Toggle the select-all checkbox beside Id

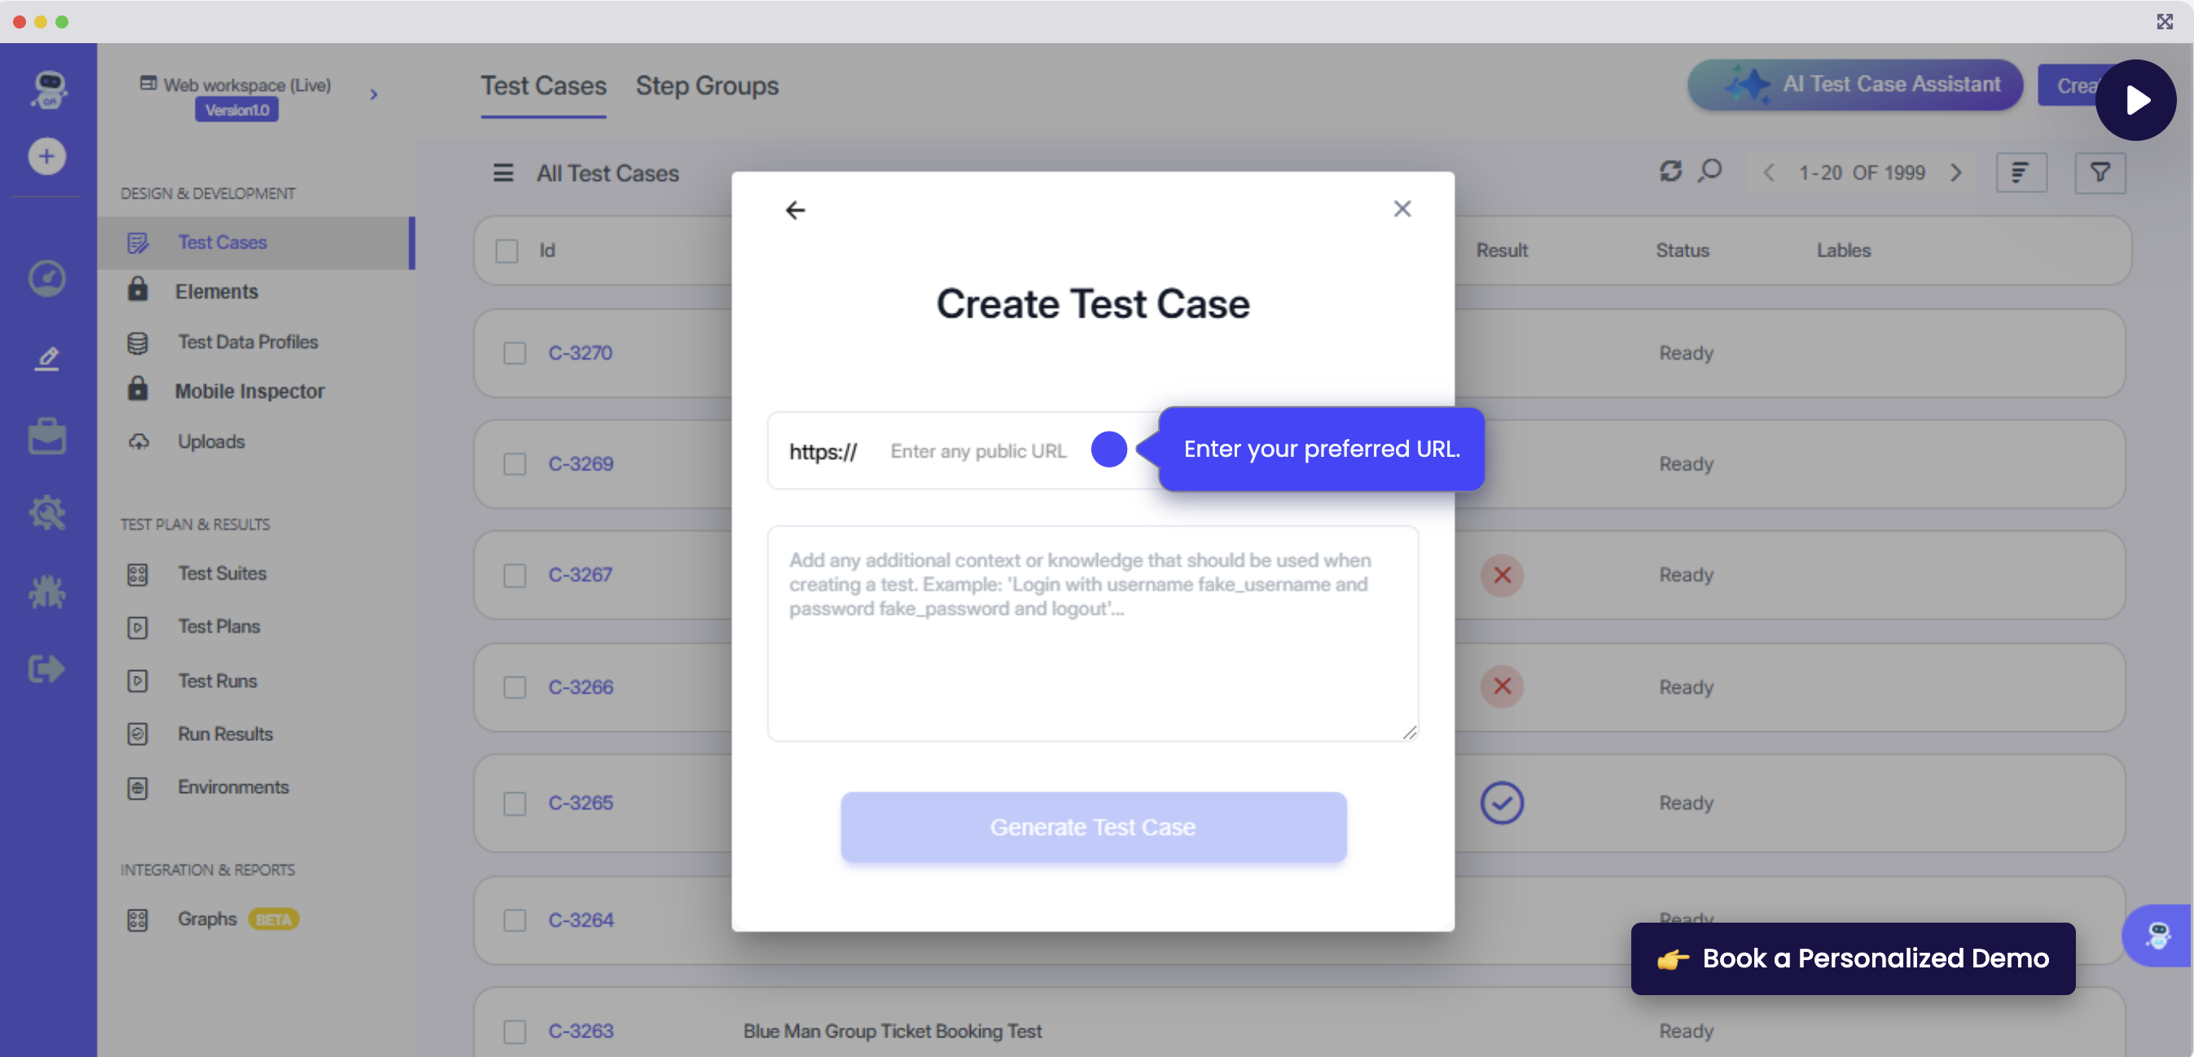[x=507, y=251]
